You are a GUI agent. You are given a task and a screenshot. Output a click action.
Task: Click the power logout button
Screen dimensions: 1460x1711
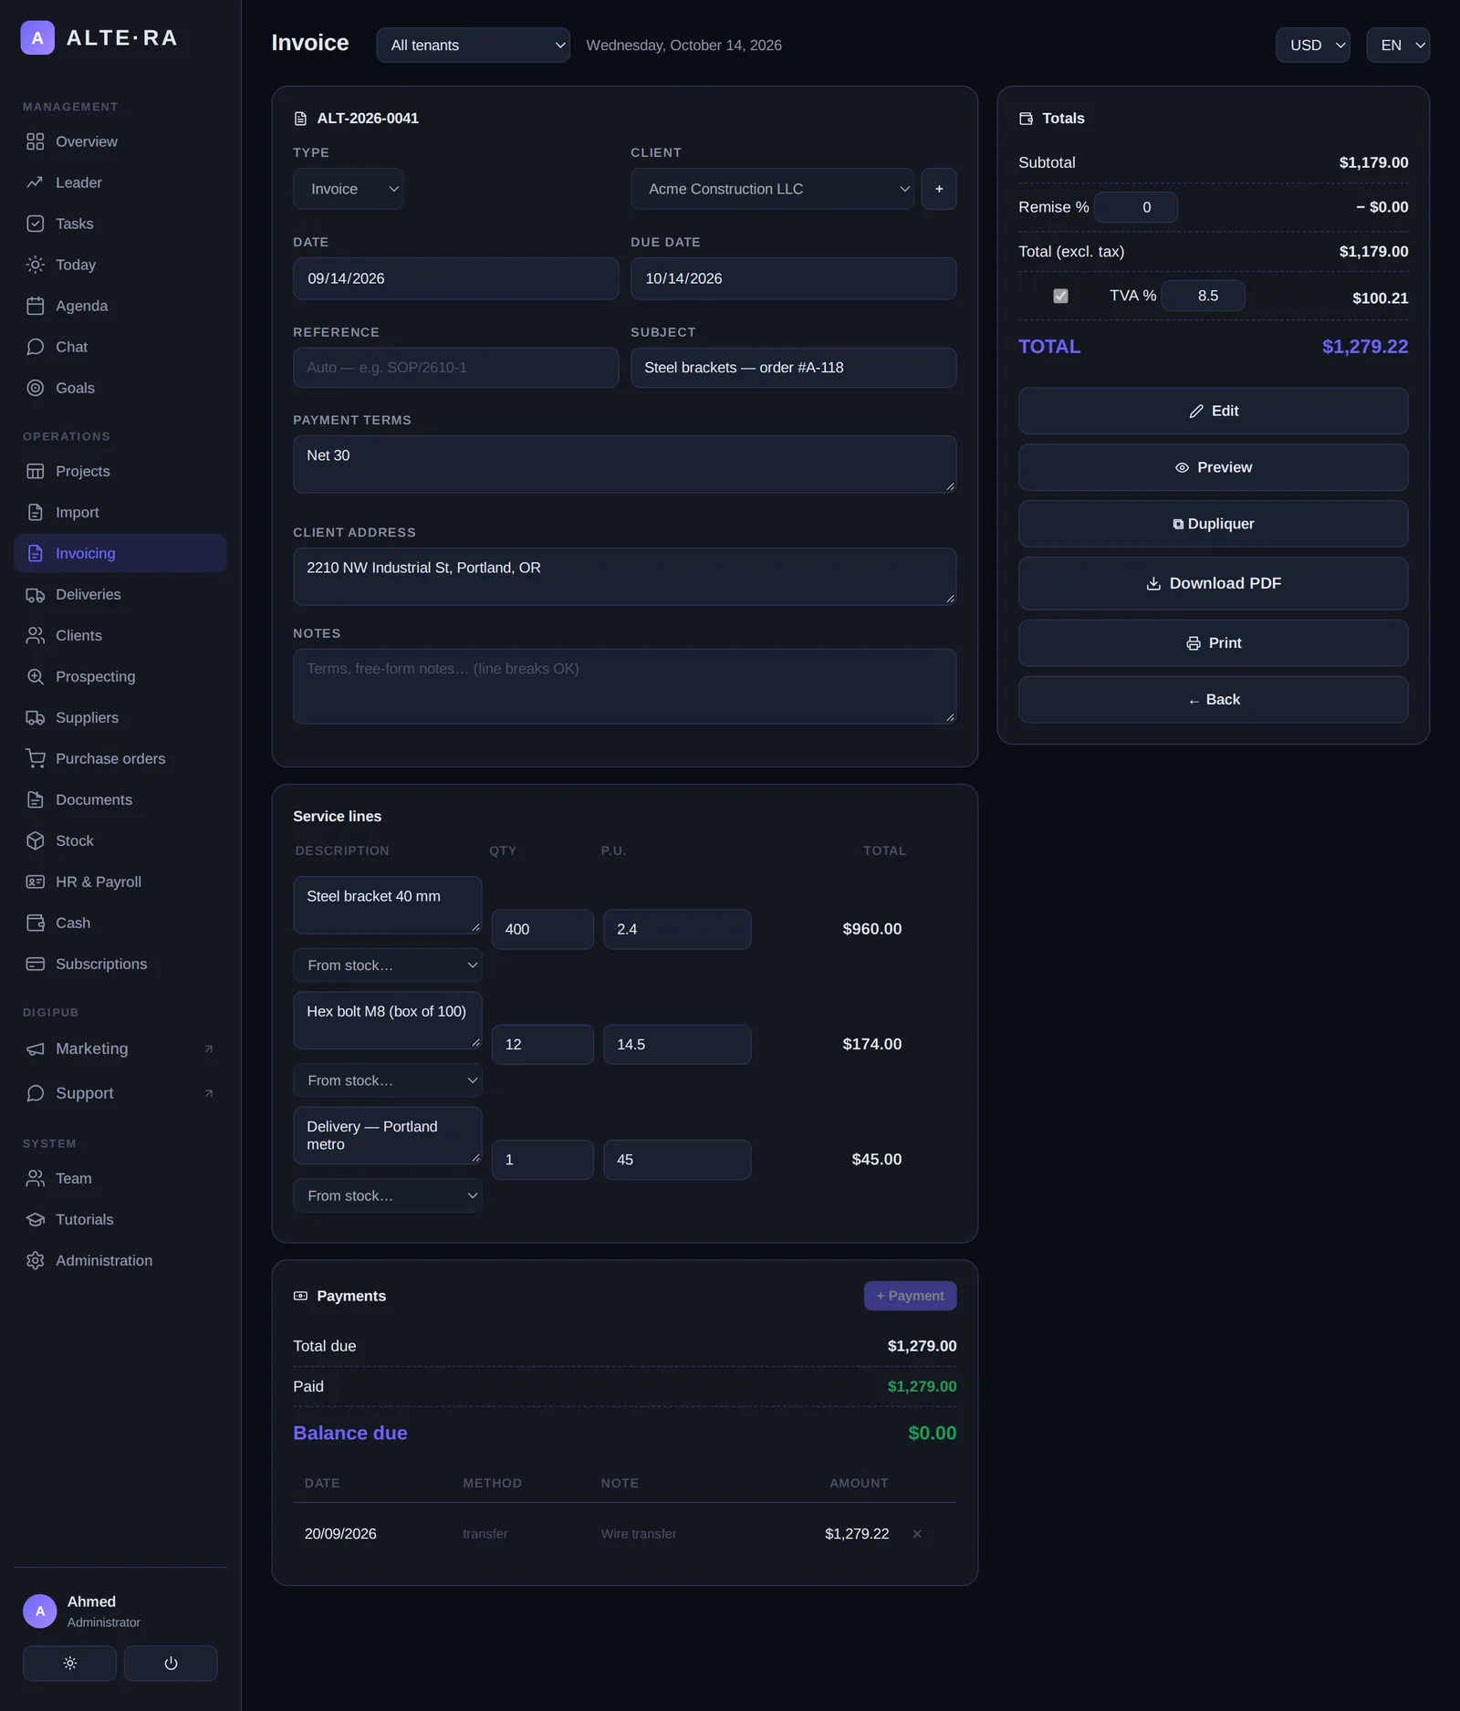(171, 1664)
